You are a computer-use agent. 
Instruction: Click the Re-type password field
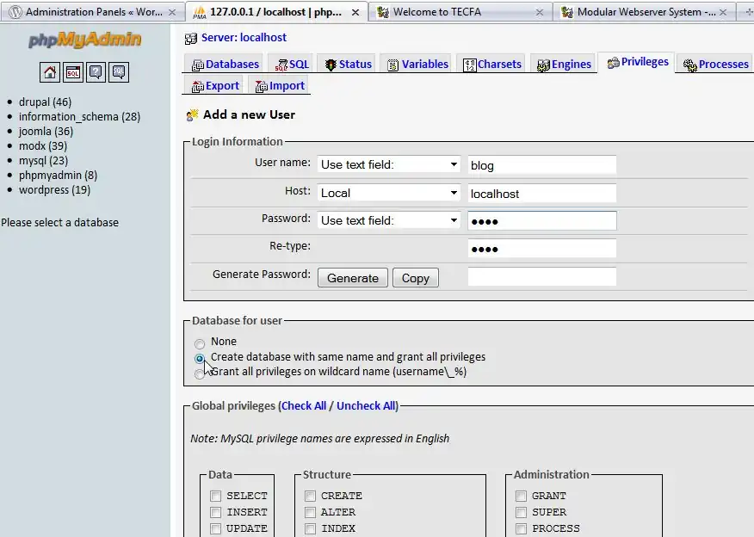point(541,249)
